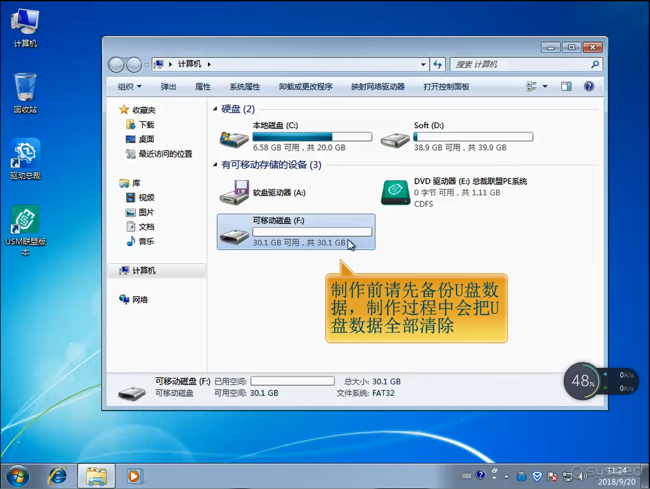Open recent pages dropdown beside Forward button
Viewport: 650px width, 489px height.
click(x=146, y=65)
